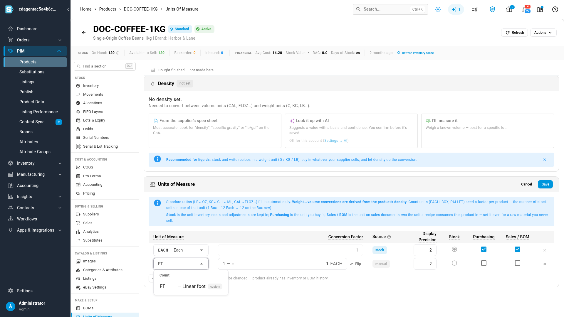The width and height of the screenshot is (564, 317).
Task: Click the Find a section input
Action: [x=105, y=66]
